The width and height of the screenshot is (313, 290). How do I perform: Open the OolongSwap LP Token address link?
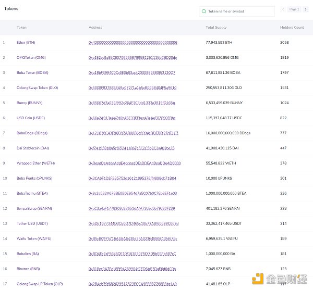[x=133, y=284]
